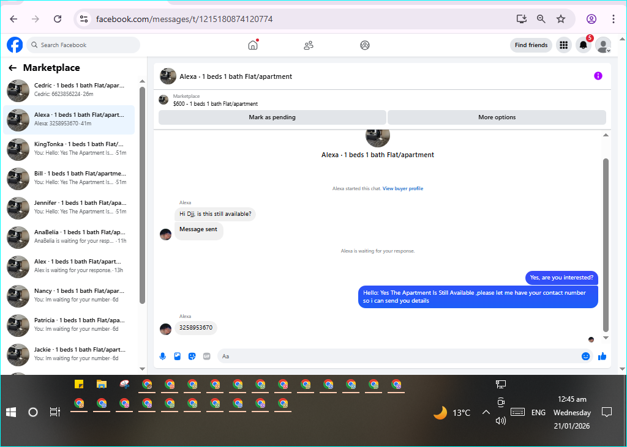Click the listing thumbnail next to Marketplace label
The image size is (627, 447).
coord(163,100)
